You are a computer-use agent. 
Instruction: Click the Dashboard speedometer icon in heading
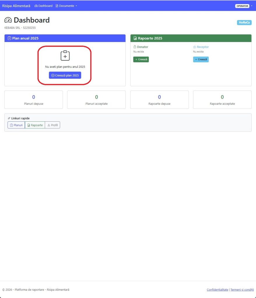click(x=8, y=20)
